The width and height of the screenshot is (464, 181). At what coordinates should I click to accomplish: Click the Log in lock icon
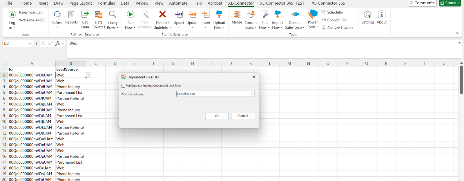12,15
